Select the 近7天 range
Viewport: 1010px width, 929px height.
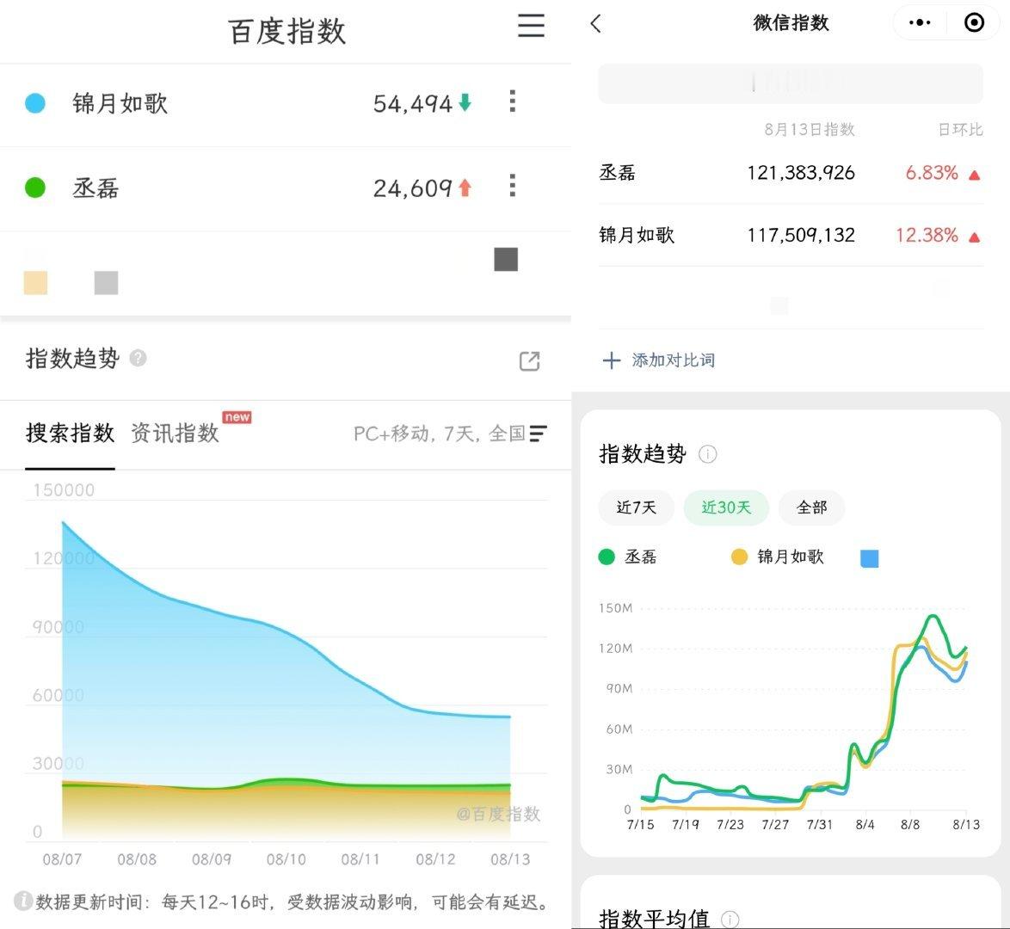(x=637, y=508)
